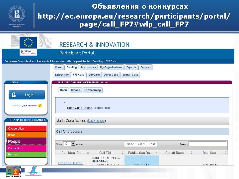Open the FP7-PEOPLE-2013 call link

70,163
